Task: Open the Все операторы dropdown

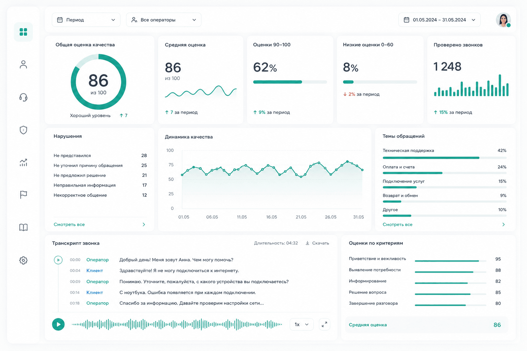Action: [x=164, y=20]
